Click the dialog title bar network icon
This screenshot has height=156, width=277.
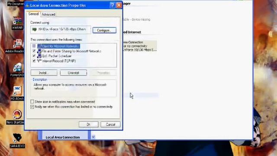[x=27, y=6]
